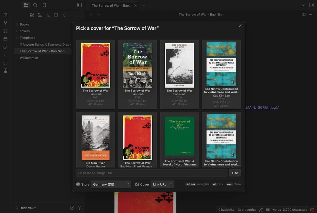This screenshot has height=213, width=317.
Task: Open the file explorer folder icon
Action: [x=26, y=5]
